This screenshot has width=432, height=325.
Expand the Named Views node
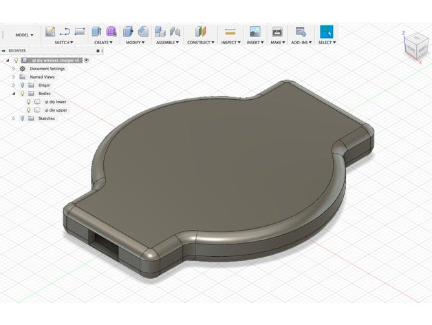pos(14,77)
